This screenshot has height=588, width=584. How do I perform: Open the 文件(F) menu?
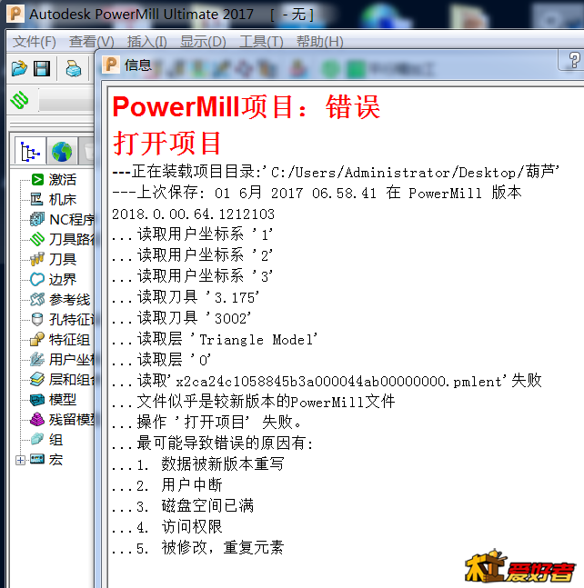(35, 42)
